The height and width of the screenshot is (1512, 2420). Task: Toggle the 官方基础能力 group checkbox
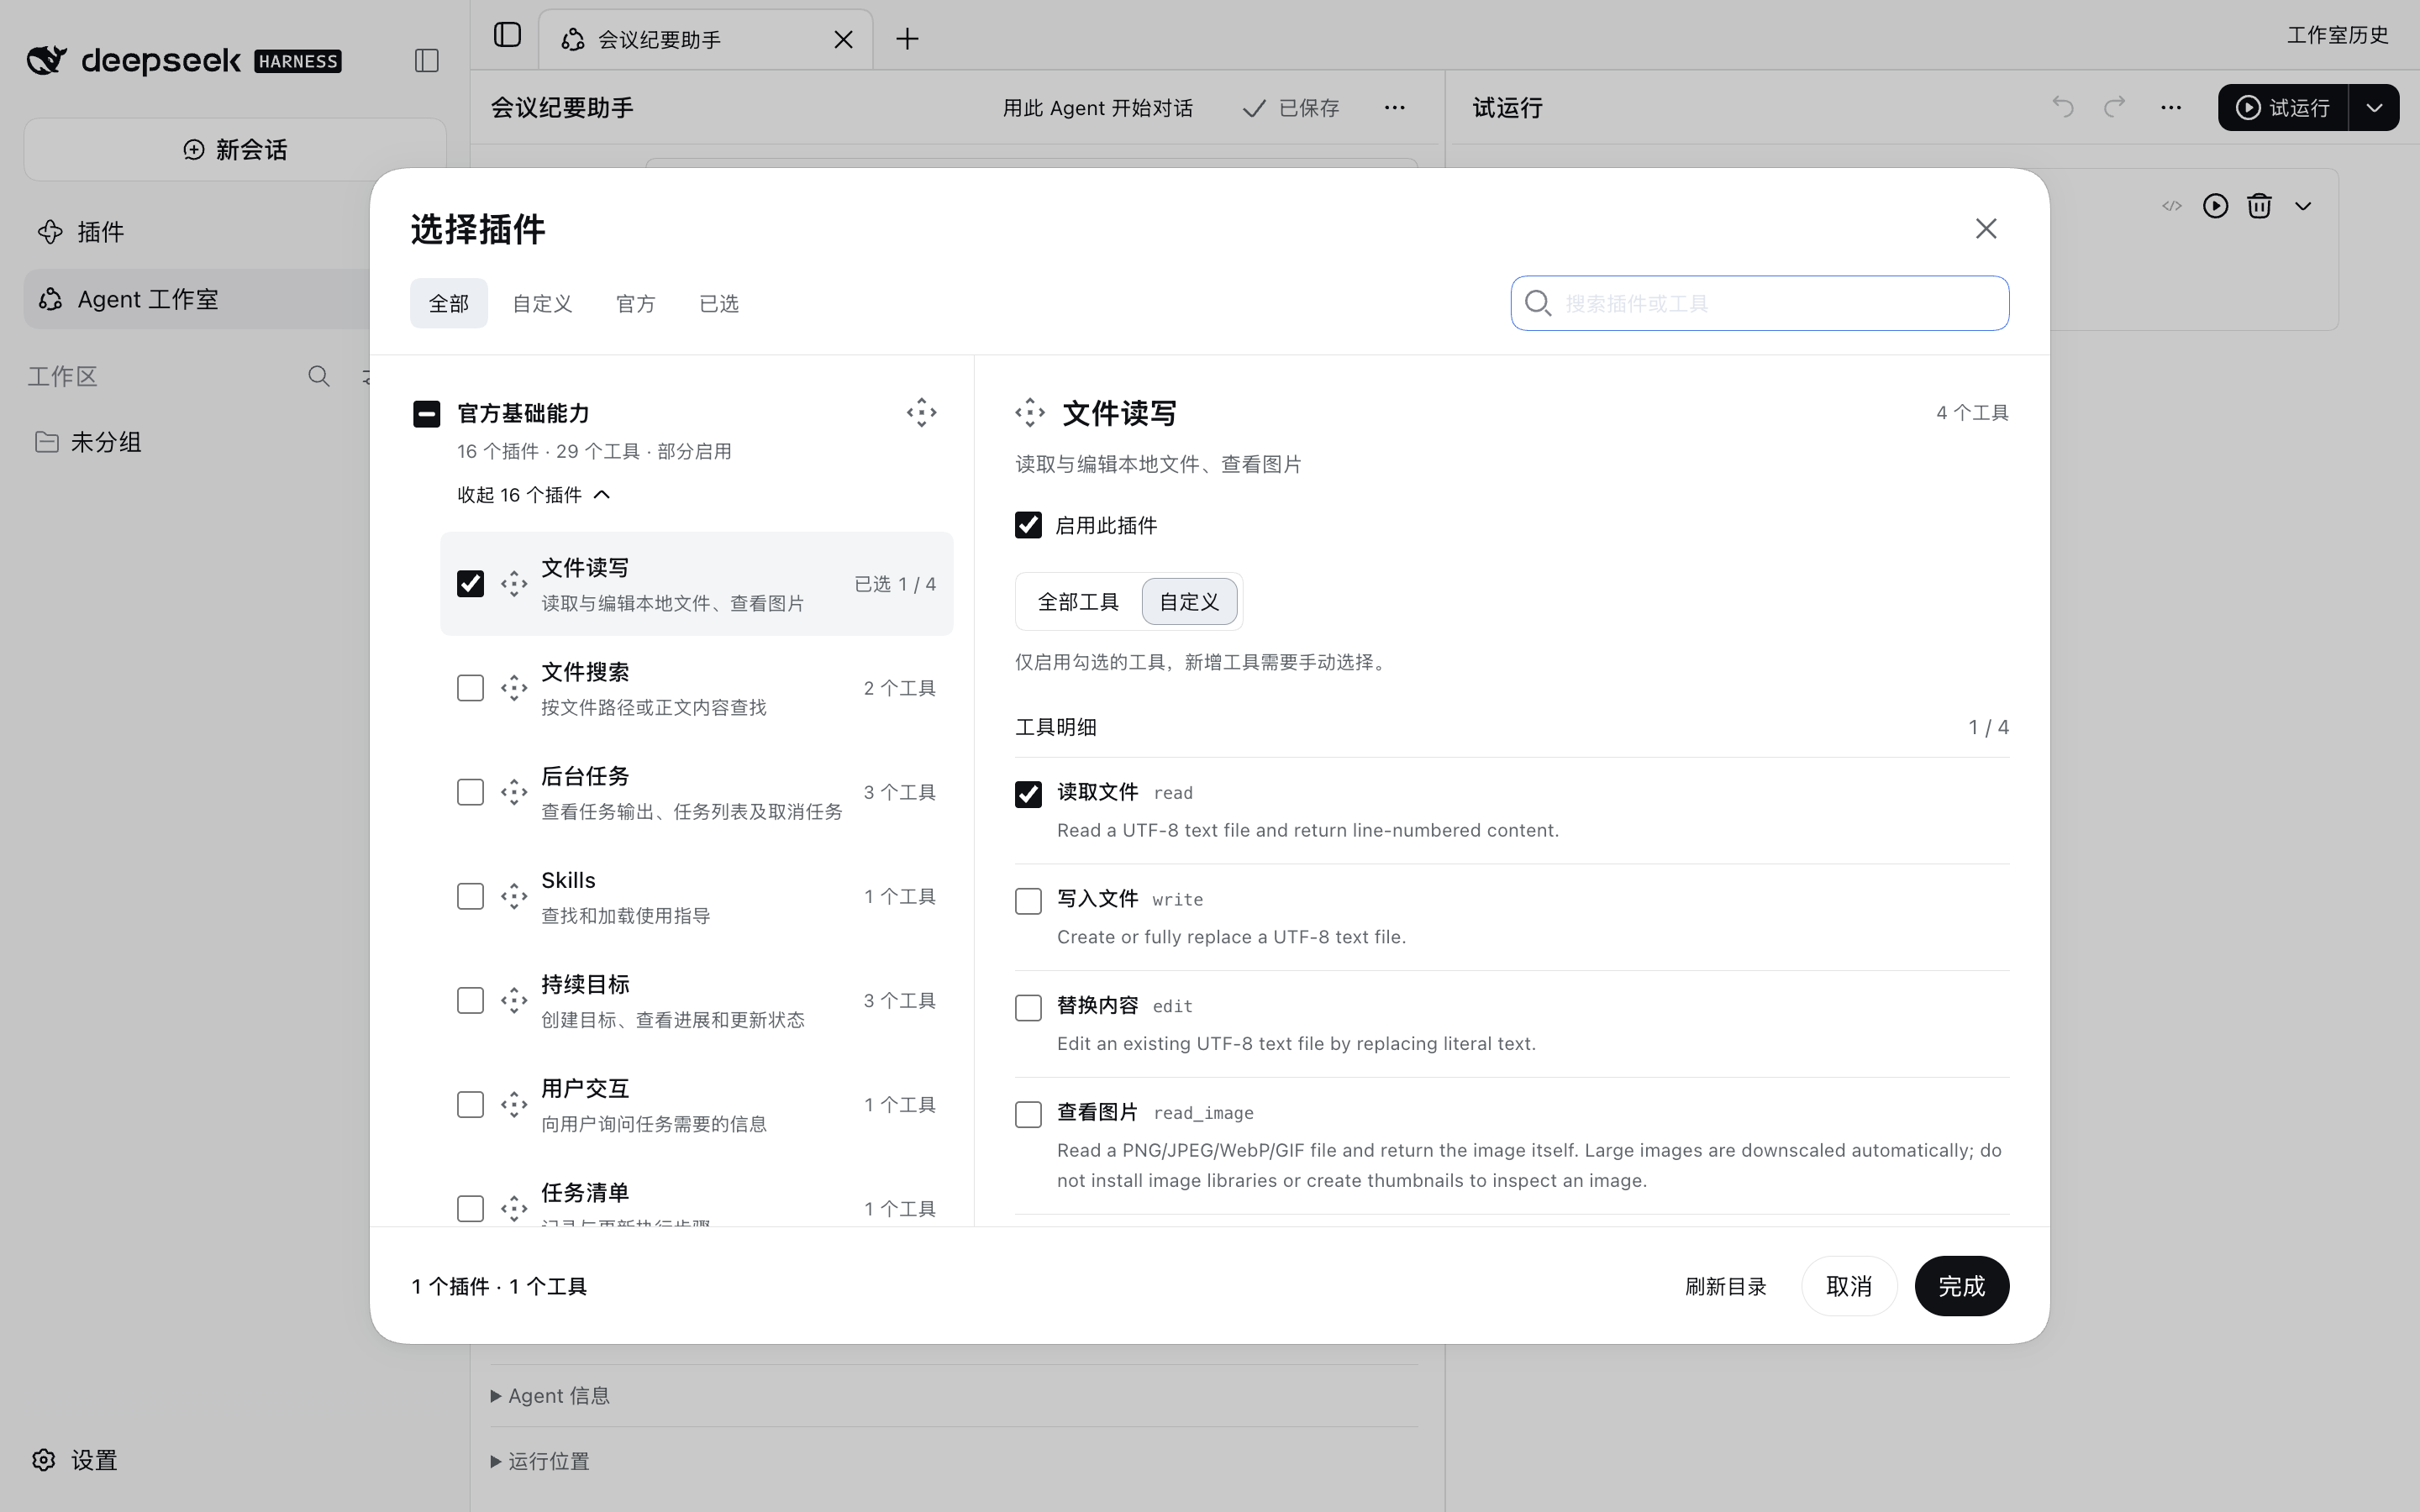point(427,414)
